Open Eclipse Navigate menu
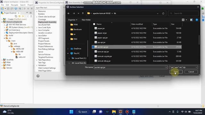Screen dimensions: 205x115 (14, 5)
